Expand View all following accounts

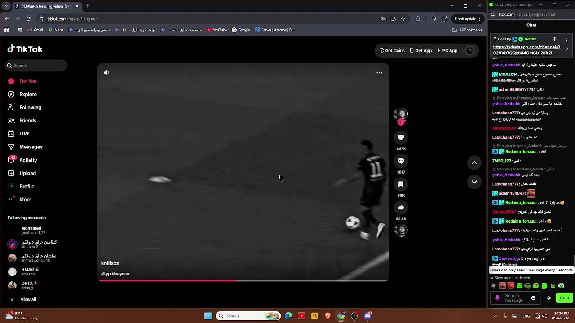22,299
